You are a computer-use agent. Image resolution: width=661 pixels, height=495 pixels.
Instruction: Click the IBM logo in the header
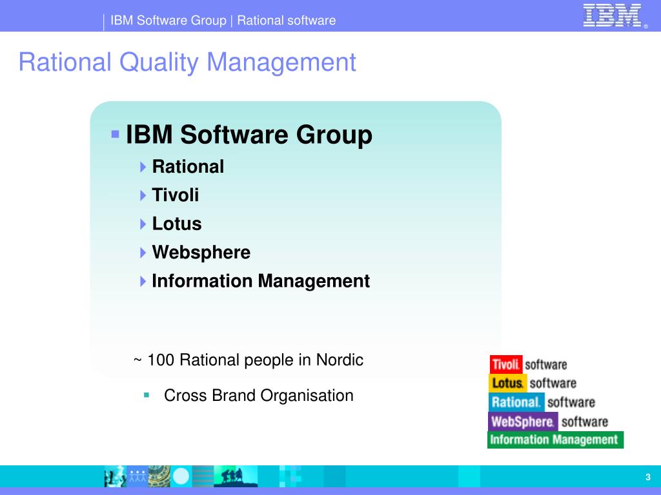pyautogui.click(x=615, y=16)
